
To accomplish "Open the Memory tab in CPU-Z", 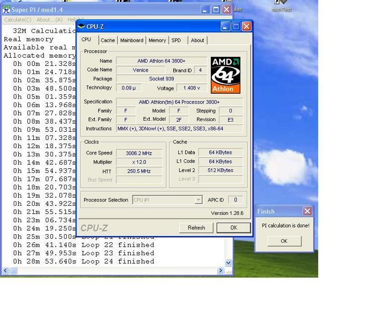I will (157, 40).
